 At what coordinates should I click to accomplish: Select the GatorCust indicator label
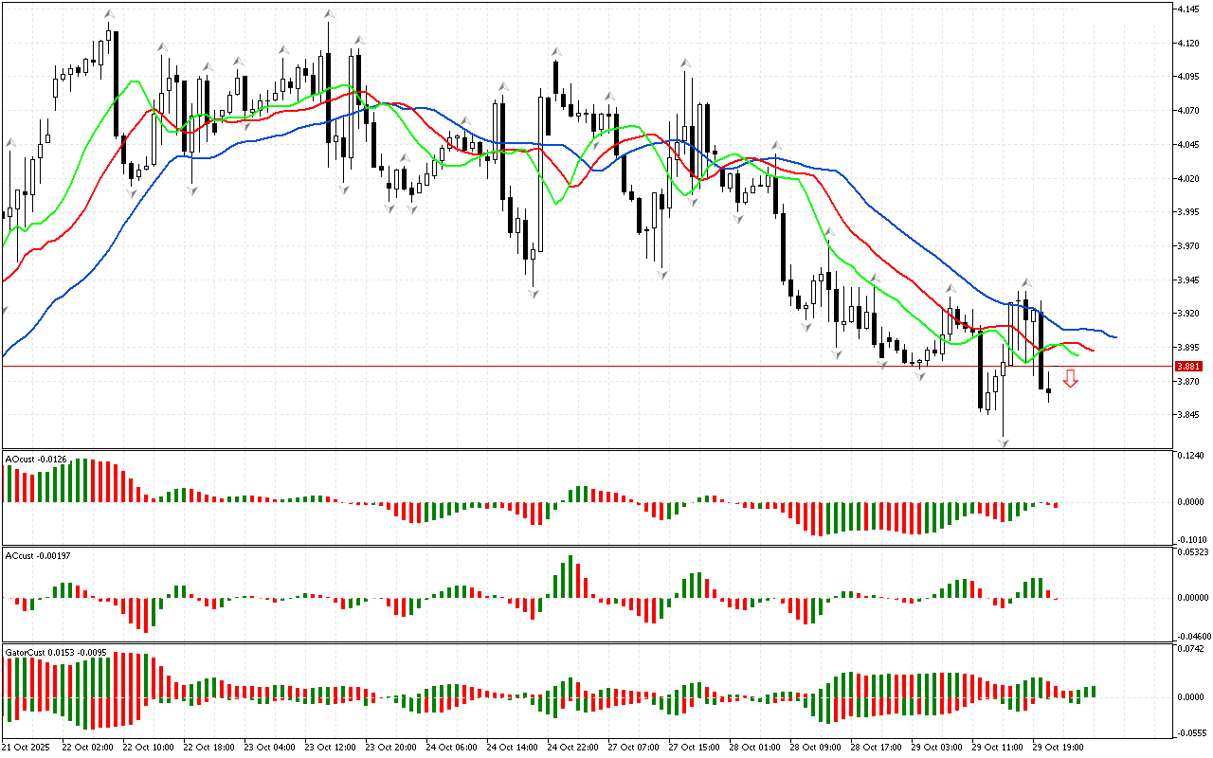click(x=53, y=653)
